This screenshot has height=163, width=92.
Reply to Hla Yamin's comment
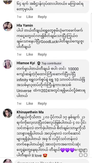pos(42,54)
